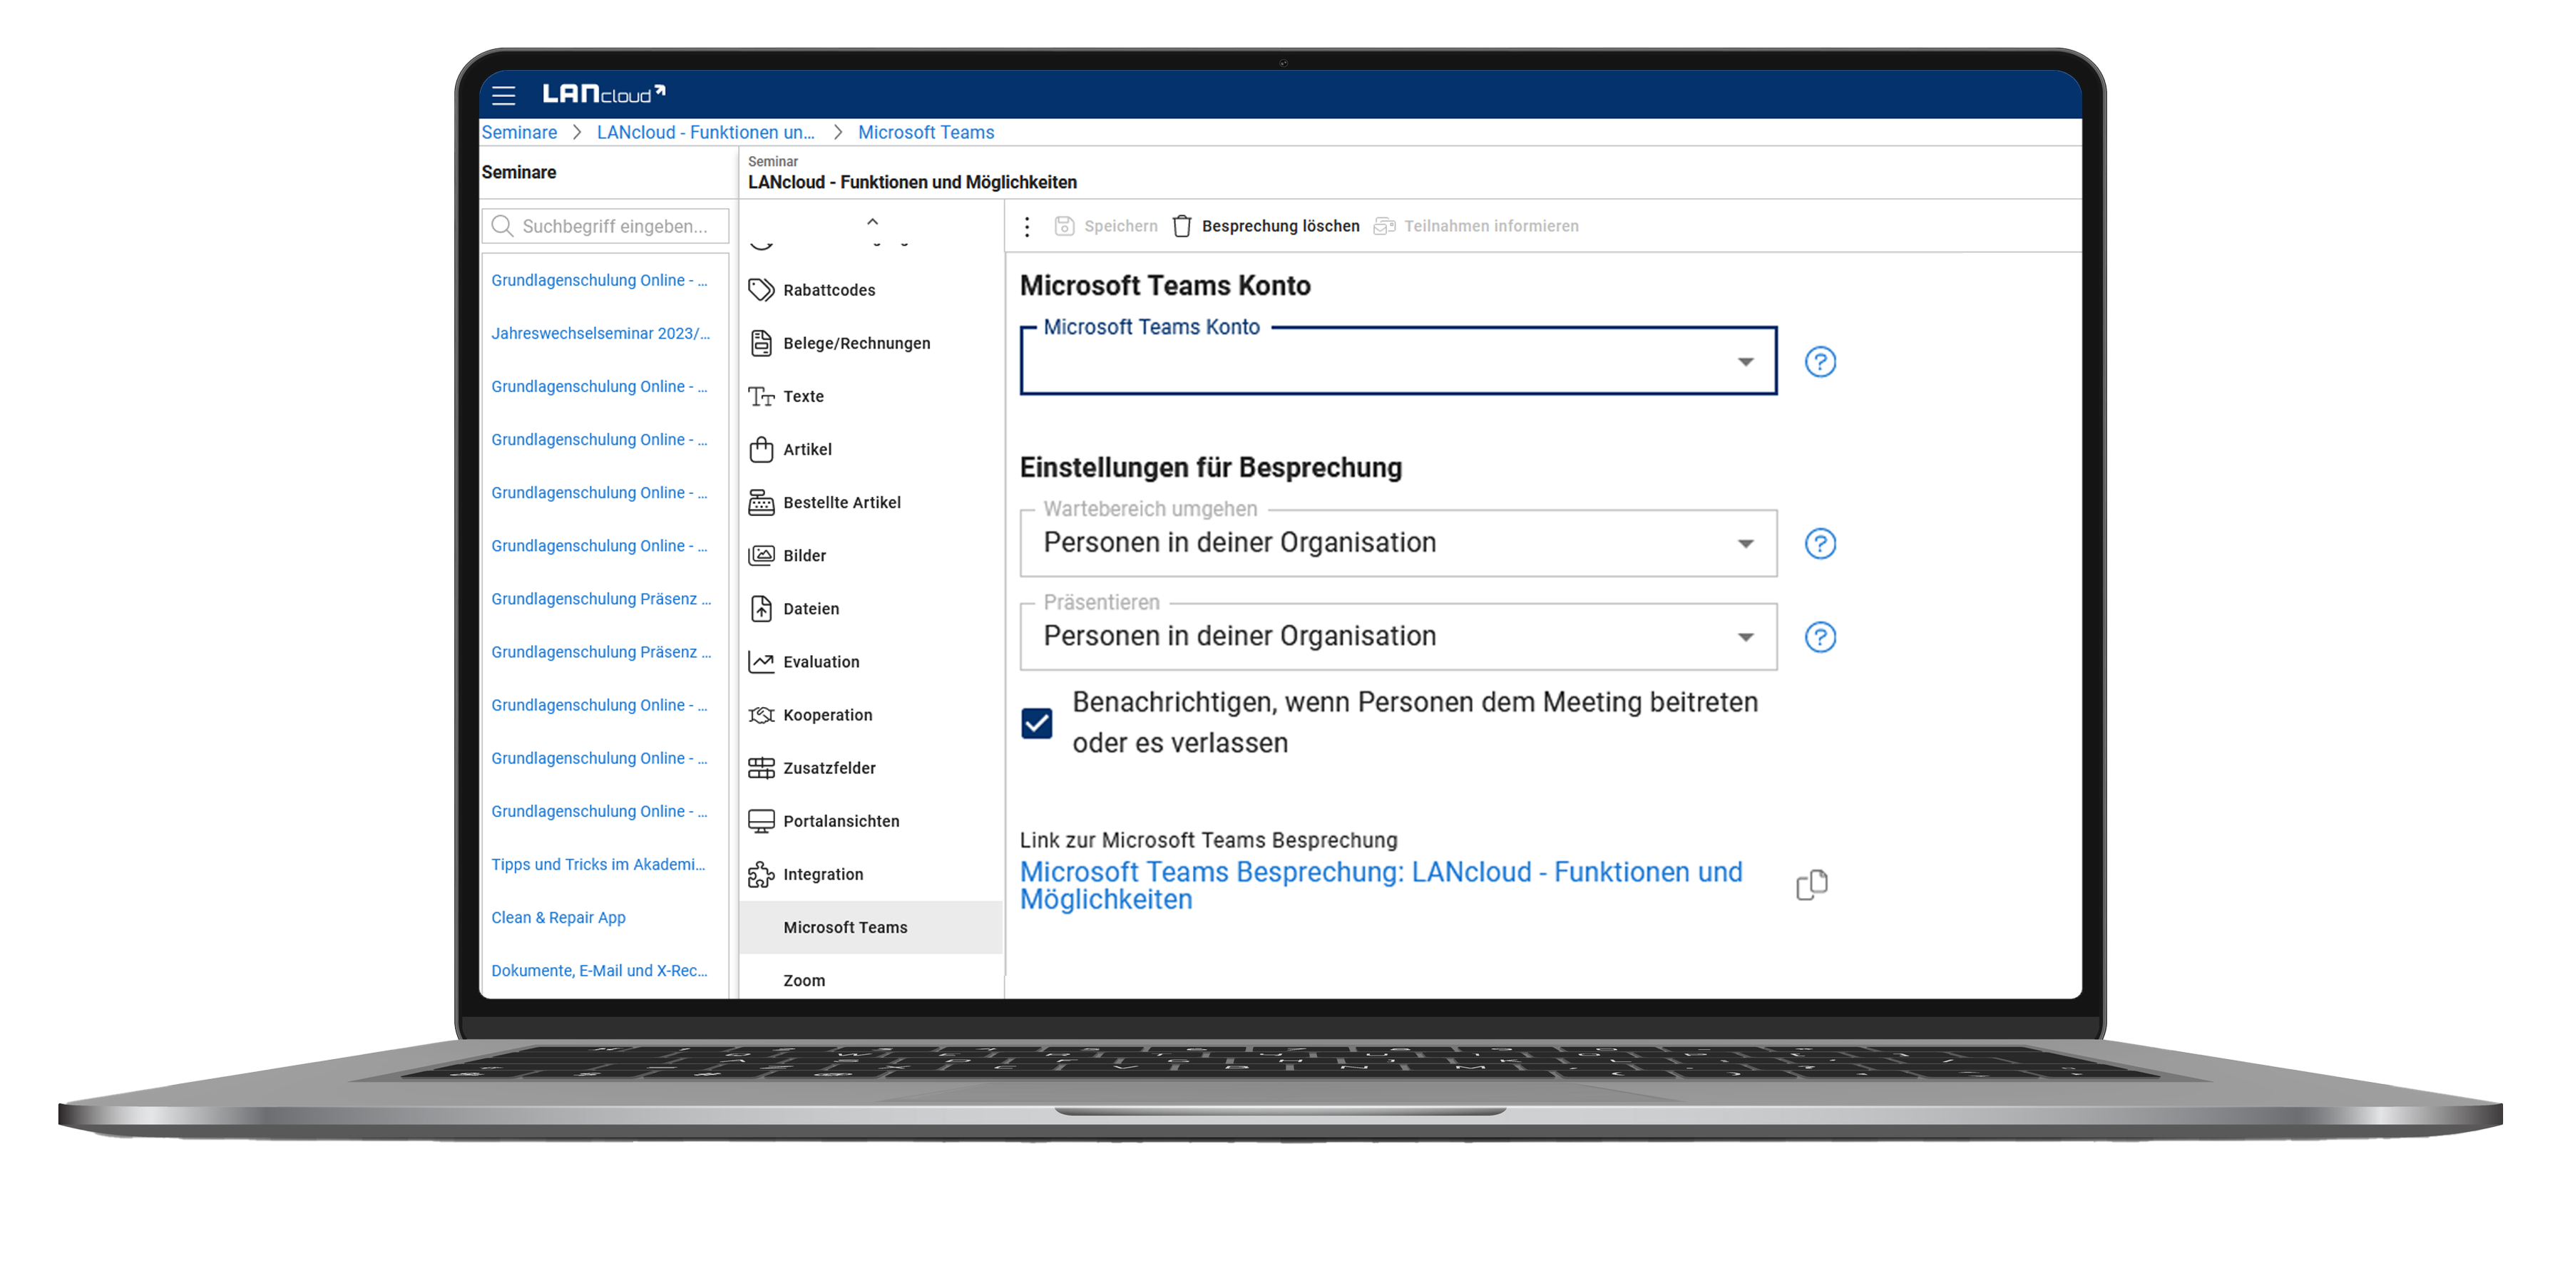Go to LANcloud - Funktionen breadcrumb
This screenshot has width=2565, height=1268.
705,133
